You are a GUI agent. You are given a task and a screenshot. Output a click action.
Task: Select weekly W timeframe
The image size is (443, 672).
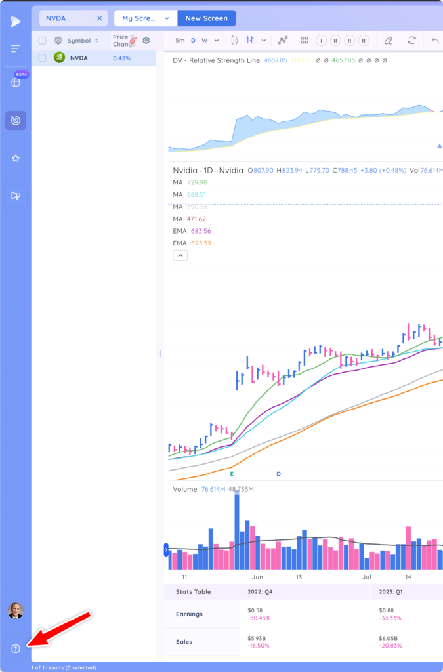204,41
